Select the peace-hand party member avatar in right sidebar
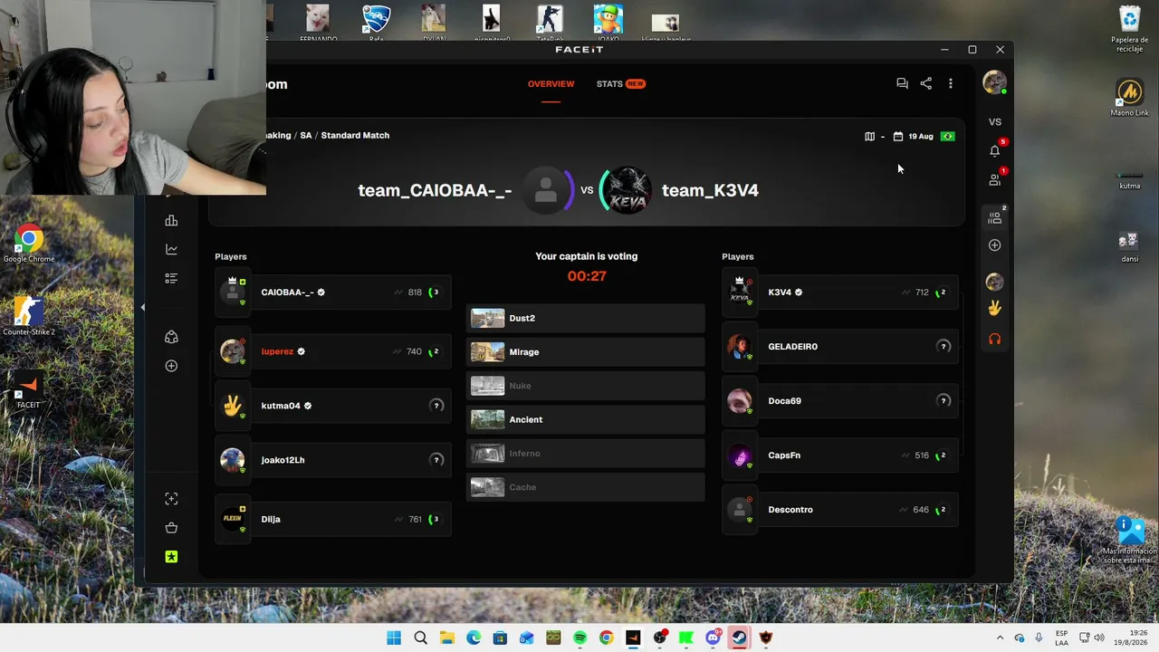Image resolution: width=1159 pixels, height=652 pixels. (x=995, y=309)
